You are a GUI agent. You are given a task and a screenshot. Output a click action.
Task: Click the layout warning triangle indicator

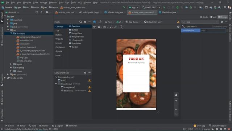tap(178, 22)
